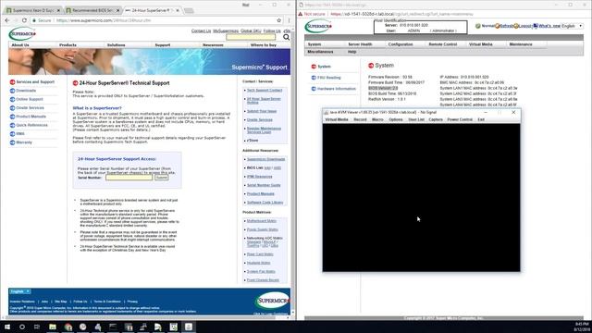This screenshot has width=592, height=333.
Task: Open the Motherboard Matrix link
Action: coord(262,221)
